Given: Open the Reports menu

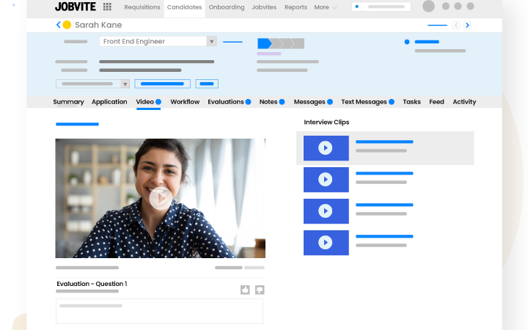Looking at the screenshot, I should tap(296, 7).
